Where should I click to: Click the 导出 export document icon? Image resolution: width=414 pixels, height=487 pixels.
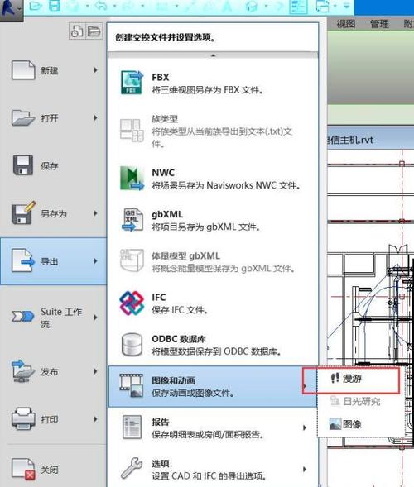pyautogui.click(x=23, y=260)
